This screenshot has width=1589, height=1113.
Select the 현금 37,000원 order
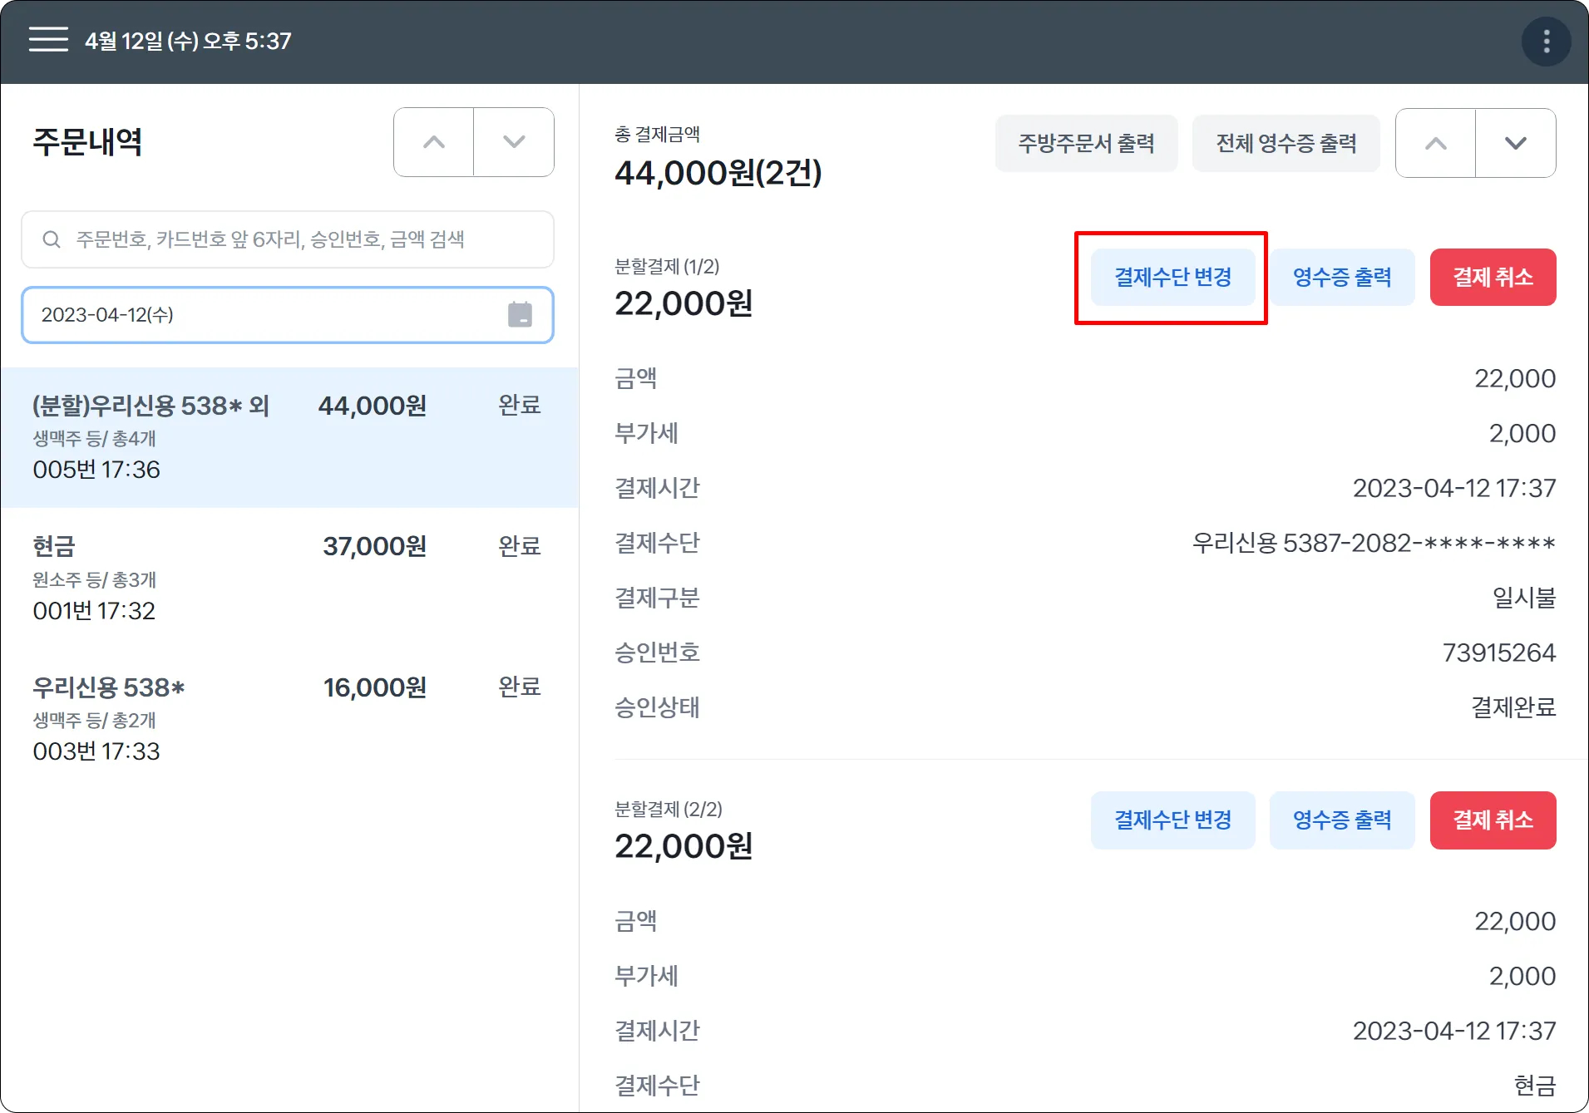[x=289, y=579]
